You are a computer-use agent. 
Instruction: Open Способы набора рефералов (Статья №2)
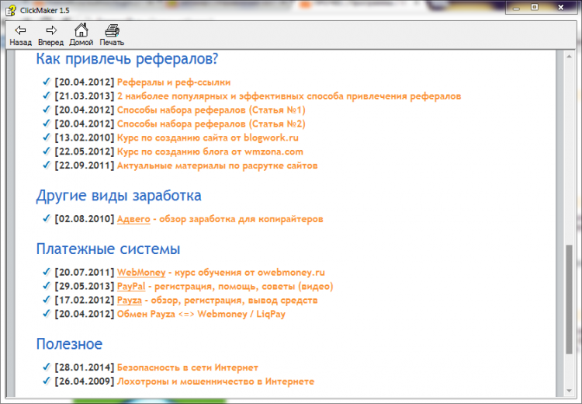coord(211,124)
